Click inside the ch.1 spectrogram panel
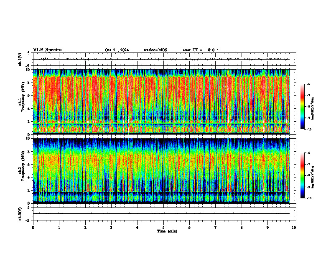The image size is (331, 255). point(161,102)
